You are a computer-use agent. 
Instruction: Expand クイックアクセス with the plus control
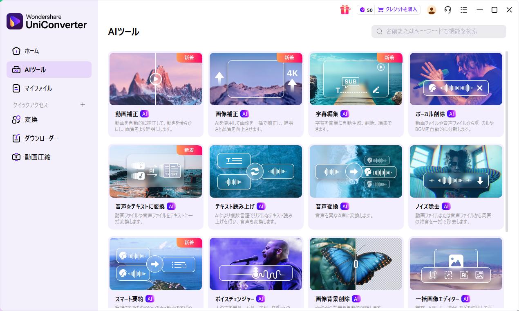click(x=83, y=105)
